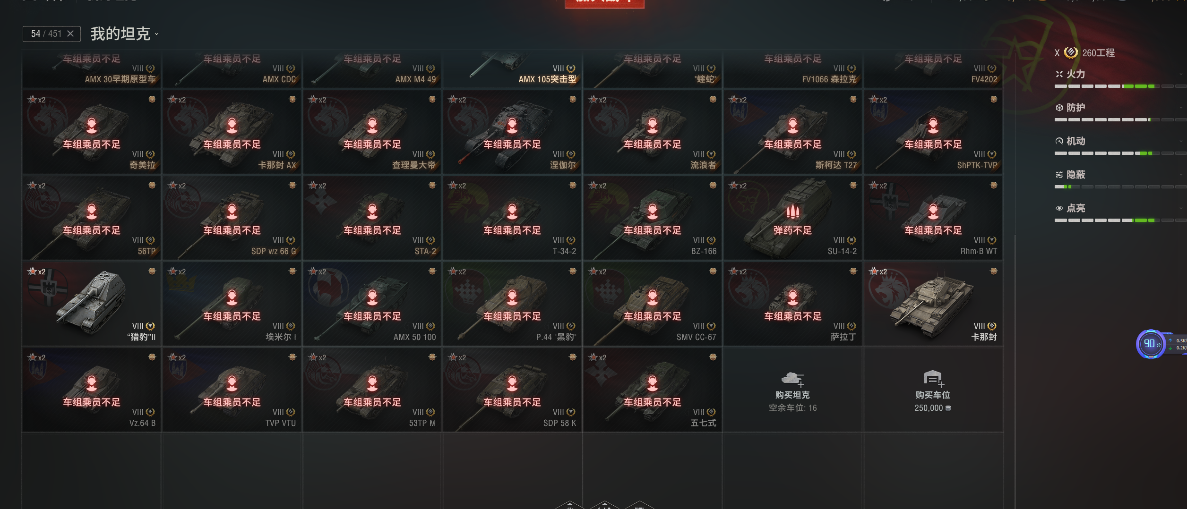The width and height of the screenshot is (1187, 509).
Task: Click the 点亮 spotting eye icon
Action: (x=1059, y=208)
